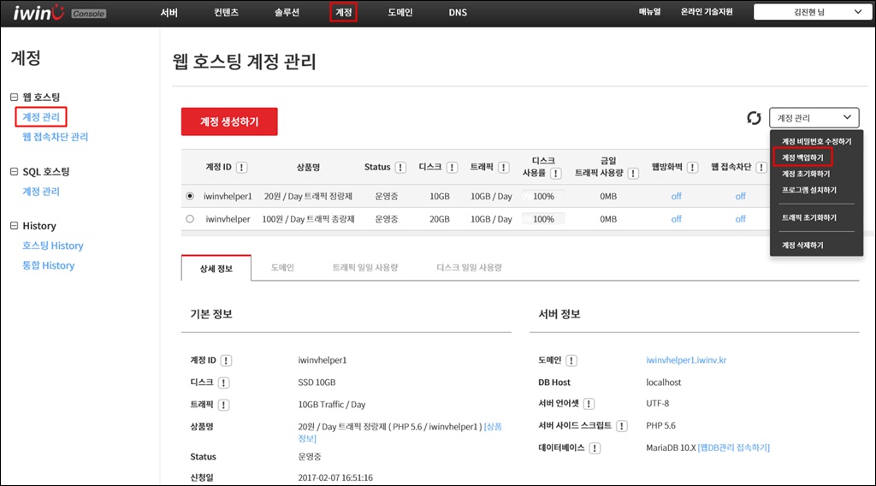The height and width of the screenshot is (486, 876).
Task: Click disk usage bar for iwinvhelper
Action: point(542,219)
